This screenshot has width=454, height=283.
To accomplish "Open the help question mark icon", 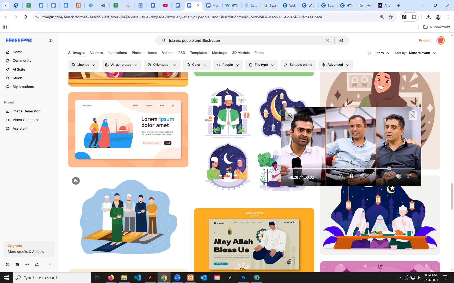I will [8, 264].
